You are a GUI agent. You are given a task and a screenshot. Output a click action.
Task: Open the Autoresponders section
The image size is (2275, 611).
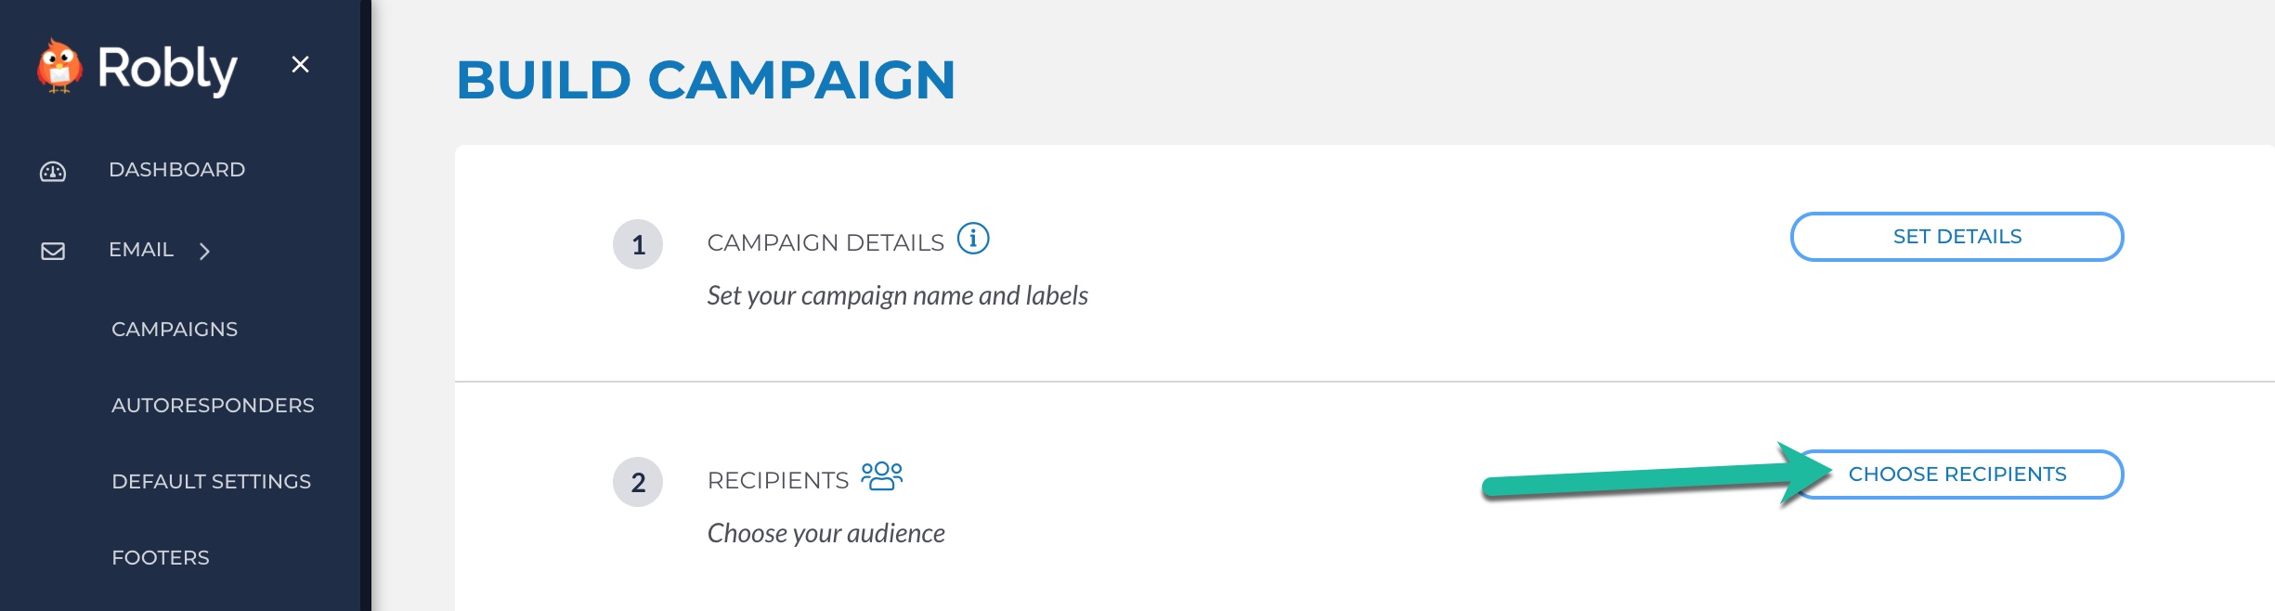(x=213, y=406)
